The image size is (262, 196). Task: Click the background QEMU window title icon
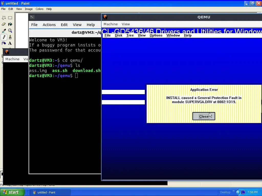coord(7,52)
